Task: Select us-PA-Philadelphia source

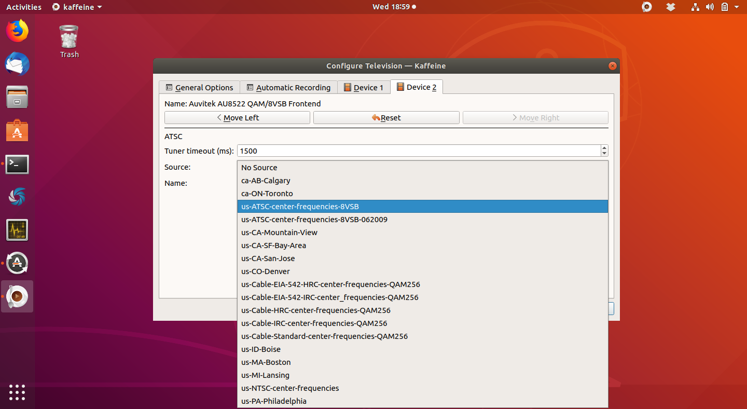Action: tap(422, 401)
